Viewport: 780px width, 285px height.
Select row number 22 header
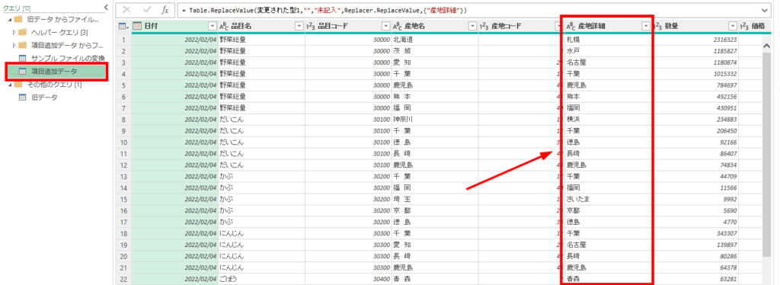click(x=124, y=279)
